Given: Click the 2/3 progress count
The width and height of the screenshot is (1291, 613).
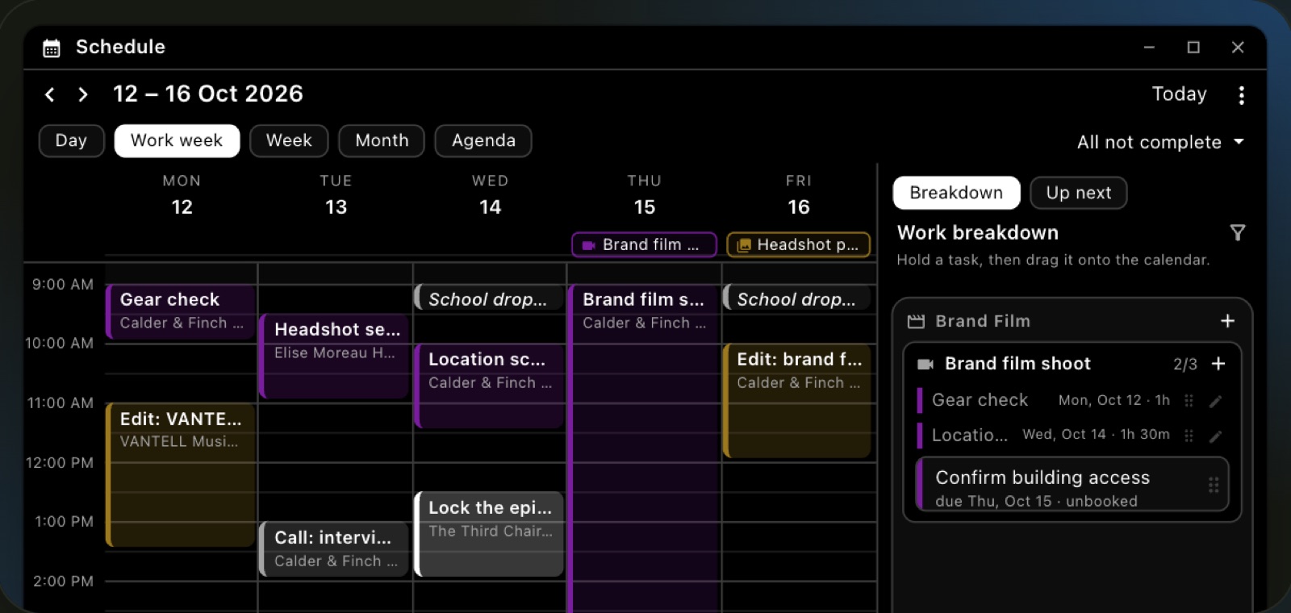Looking at the screenshot, I should tap(1185, 365).
